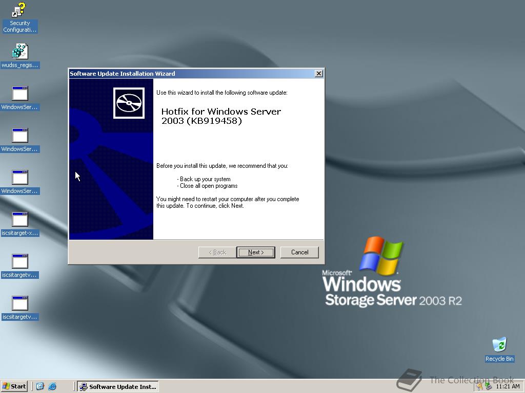The width and height of the screenshot is (525, 393).
Task: Select the wudss_regis... registry file icon
Action: pos(19,56)
